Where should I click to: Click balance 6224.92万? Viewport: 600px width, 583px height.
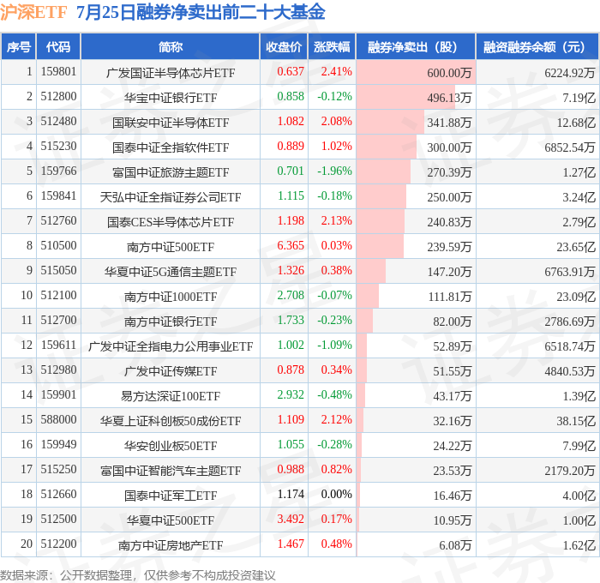(570, 72)
